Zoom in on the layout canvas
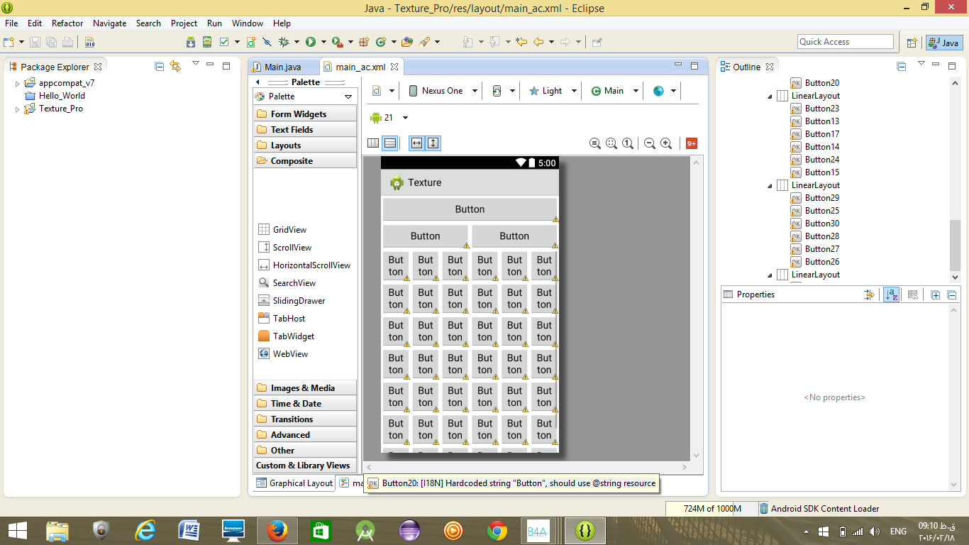 point(666,143)
